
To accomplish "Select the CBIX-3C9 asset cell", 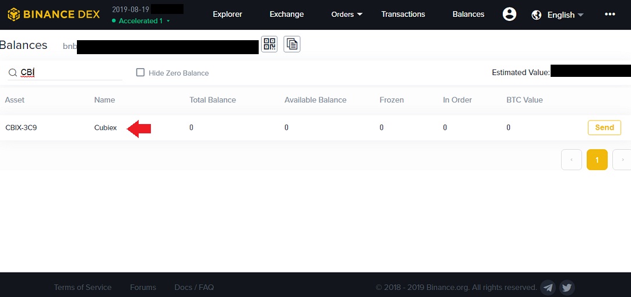I will pos(22,128).
